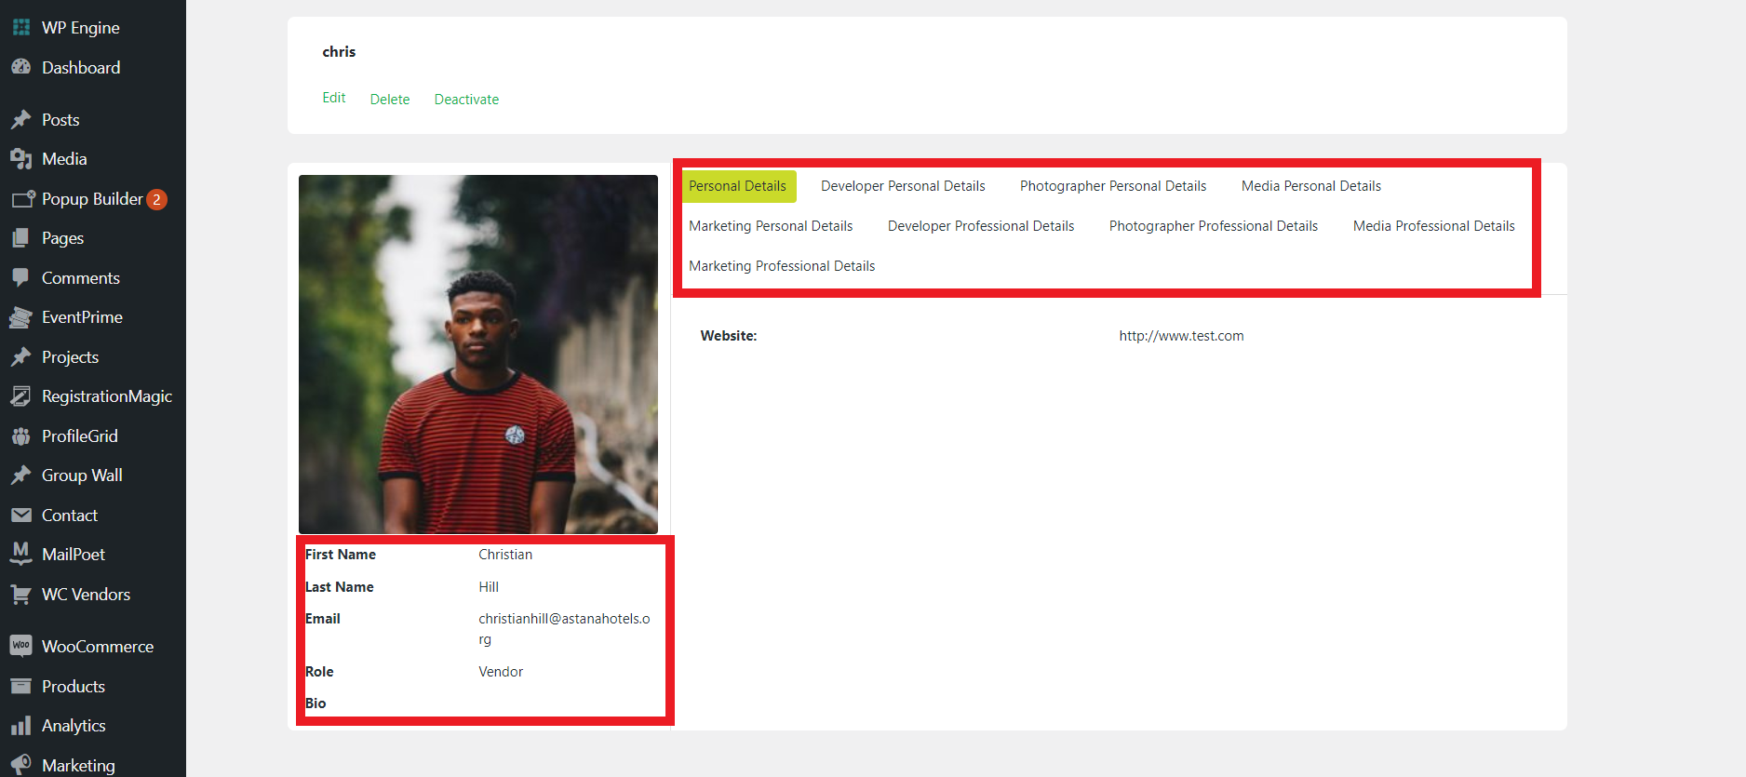Screen dimensions: 1746x777
Task: Switch to Marketing Professional Details tab
Action: [x=782, y=266]
